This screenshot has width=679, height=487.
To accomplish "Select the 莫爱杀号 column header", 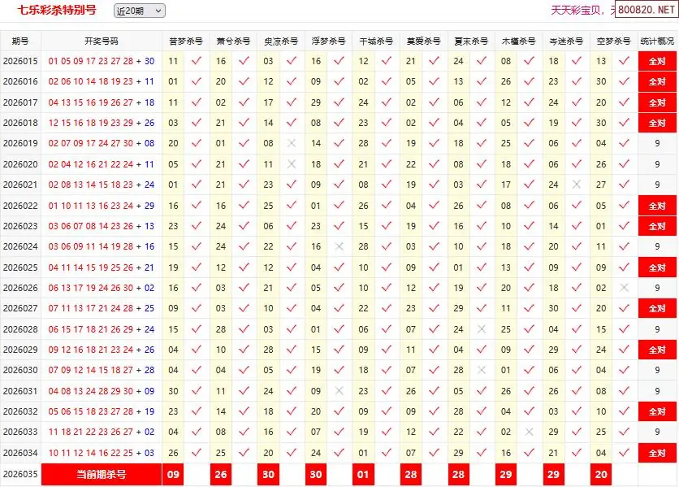I will click(423, 41).
